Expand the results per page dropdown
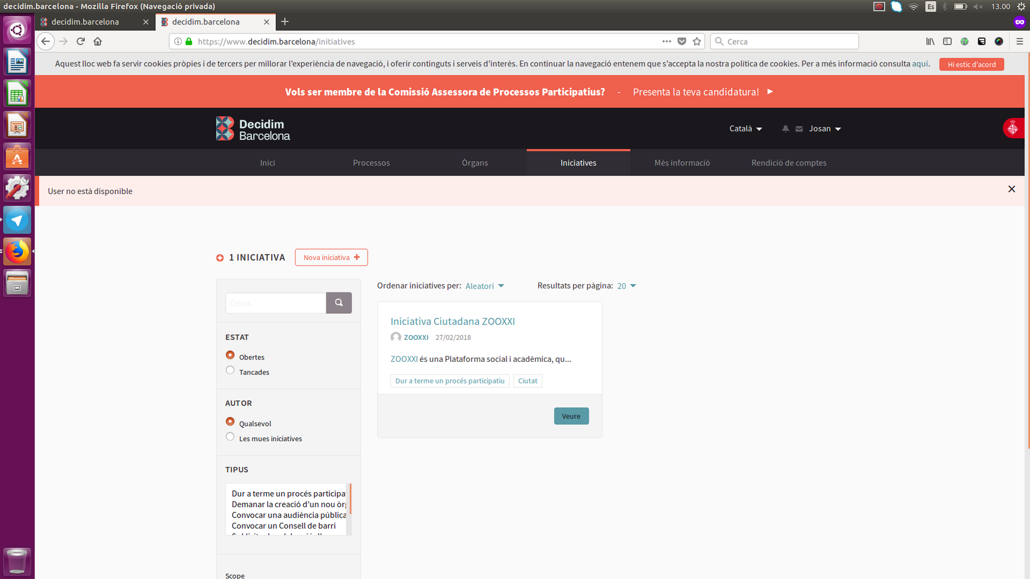 click(626, 286)
